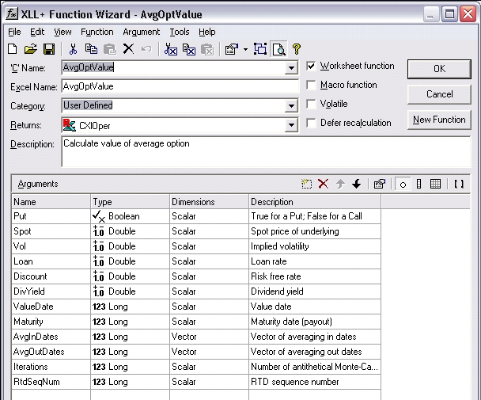Image resolution: width=481 pixels, height=400 pixels.
Task: Click the New file toolbar icon
Action: (13, 49)
